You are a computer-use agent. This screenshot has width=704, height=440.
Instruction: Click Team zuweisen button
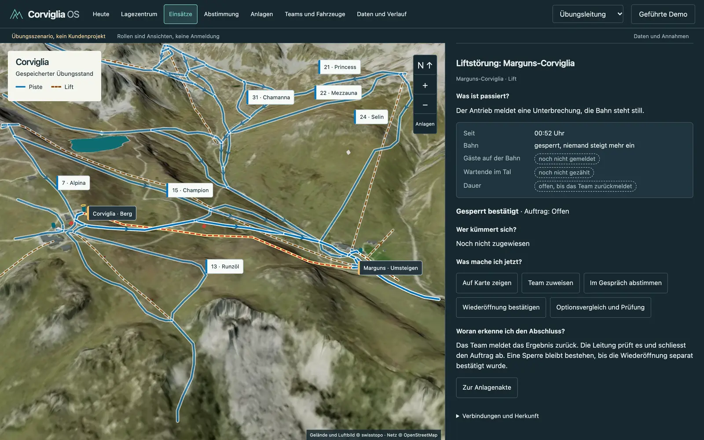tap(550, 283)
